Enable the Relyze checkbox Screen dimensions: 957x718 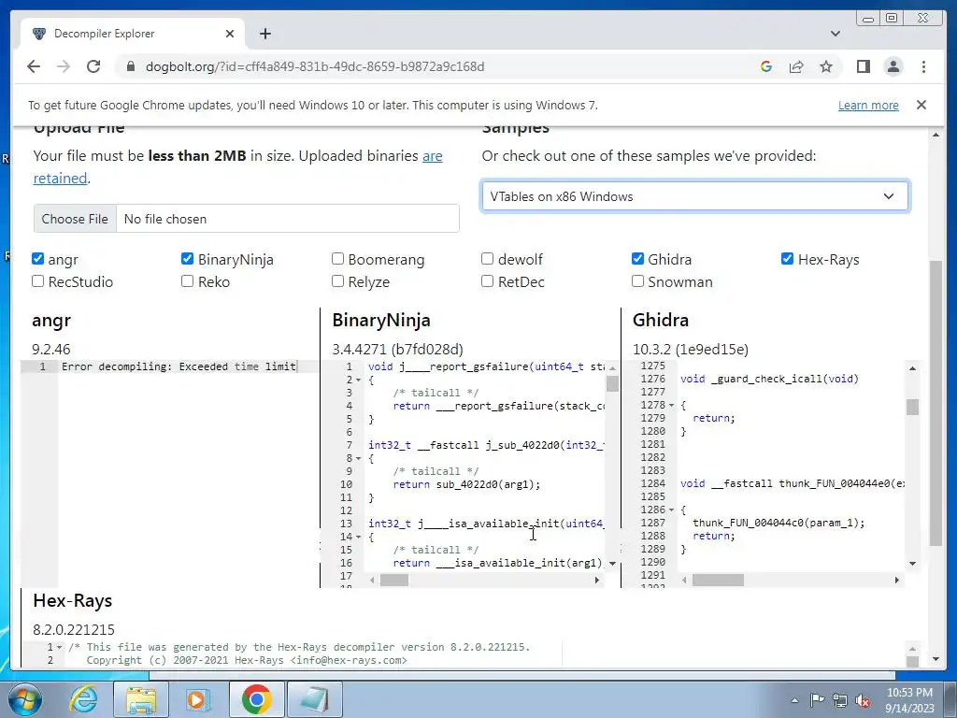[x=337, y=281]
